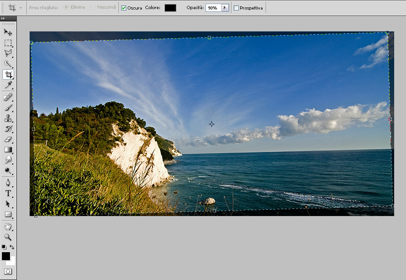The width and height of the screenshot is (406, 280).
Task: Select the Eyedropper tool
Action: 8,85
